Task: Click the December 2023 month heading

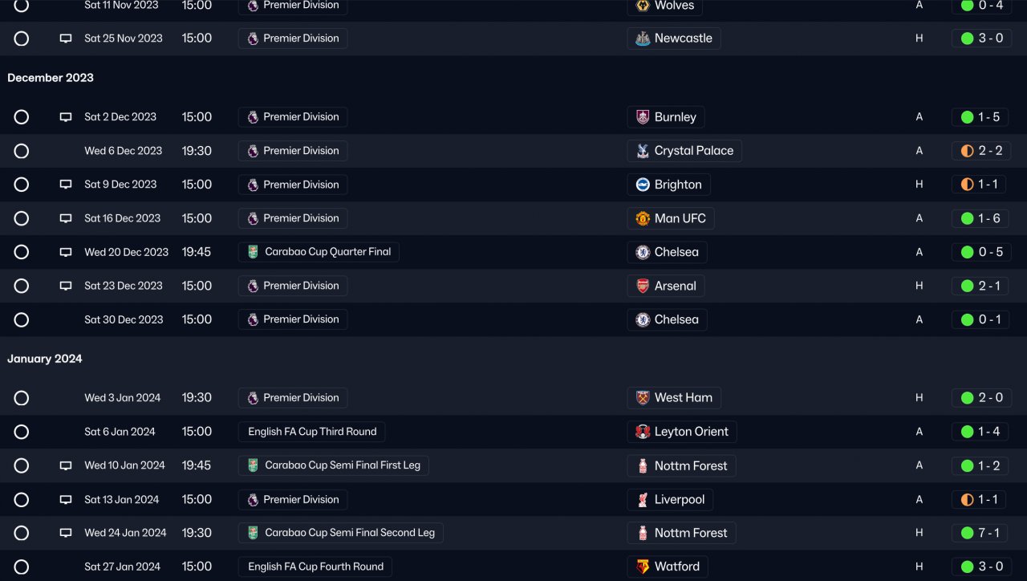Action: 51,78
